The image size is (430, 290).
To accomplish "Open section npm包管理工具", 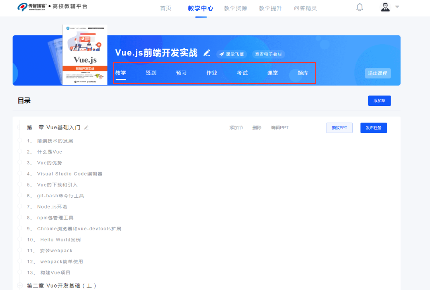I will point(50,218).
